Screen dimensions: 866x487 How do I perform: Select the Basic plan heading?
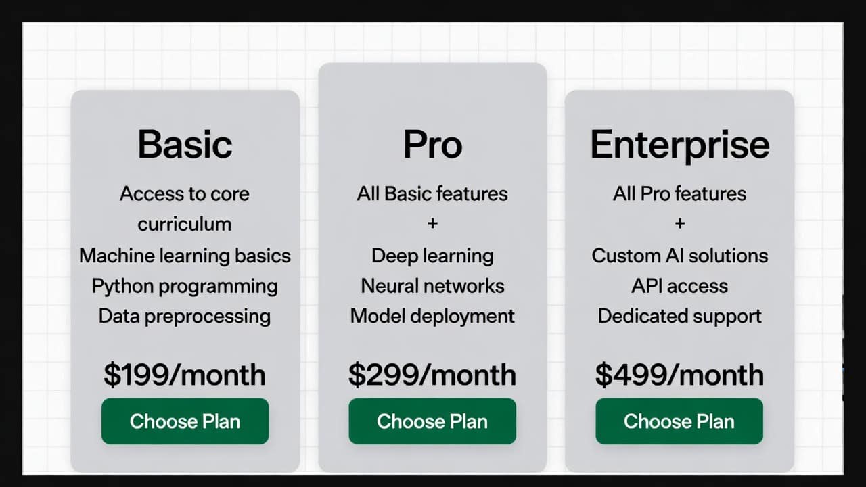(185, 144)
